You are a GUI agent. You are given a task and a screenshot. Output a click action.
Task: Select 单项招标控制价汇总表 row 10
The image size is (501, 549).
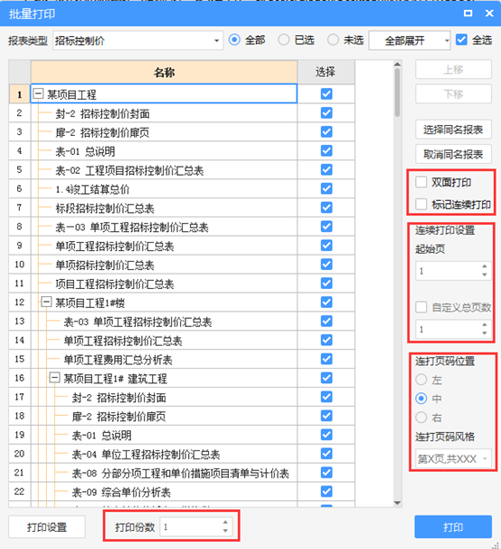click(164, 265)
